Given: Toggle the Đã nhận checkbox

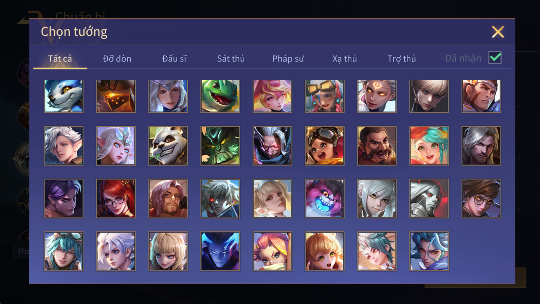Looking at the screenshot, I should point(495,57).
